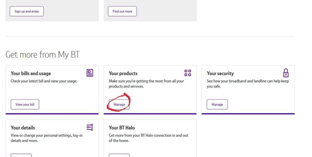312x157 pixels.
Task: Click the cut-off button under Your details
Action: [21, 155]
